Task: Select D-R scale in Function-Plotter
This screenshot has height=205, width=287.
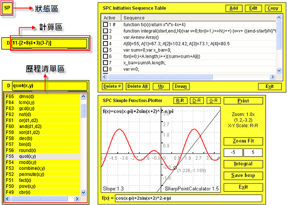Action: click(197, 101)
